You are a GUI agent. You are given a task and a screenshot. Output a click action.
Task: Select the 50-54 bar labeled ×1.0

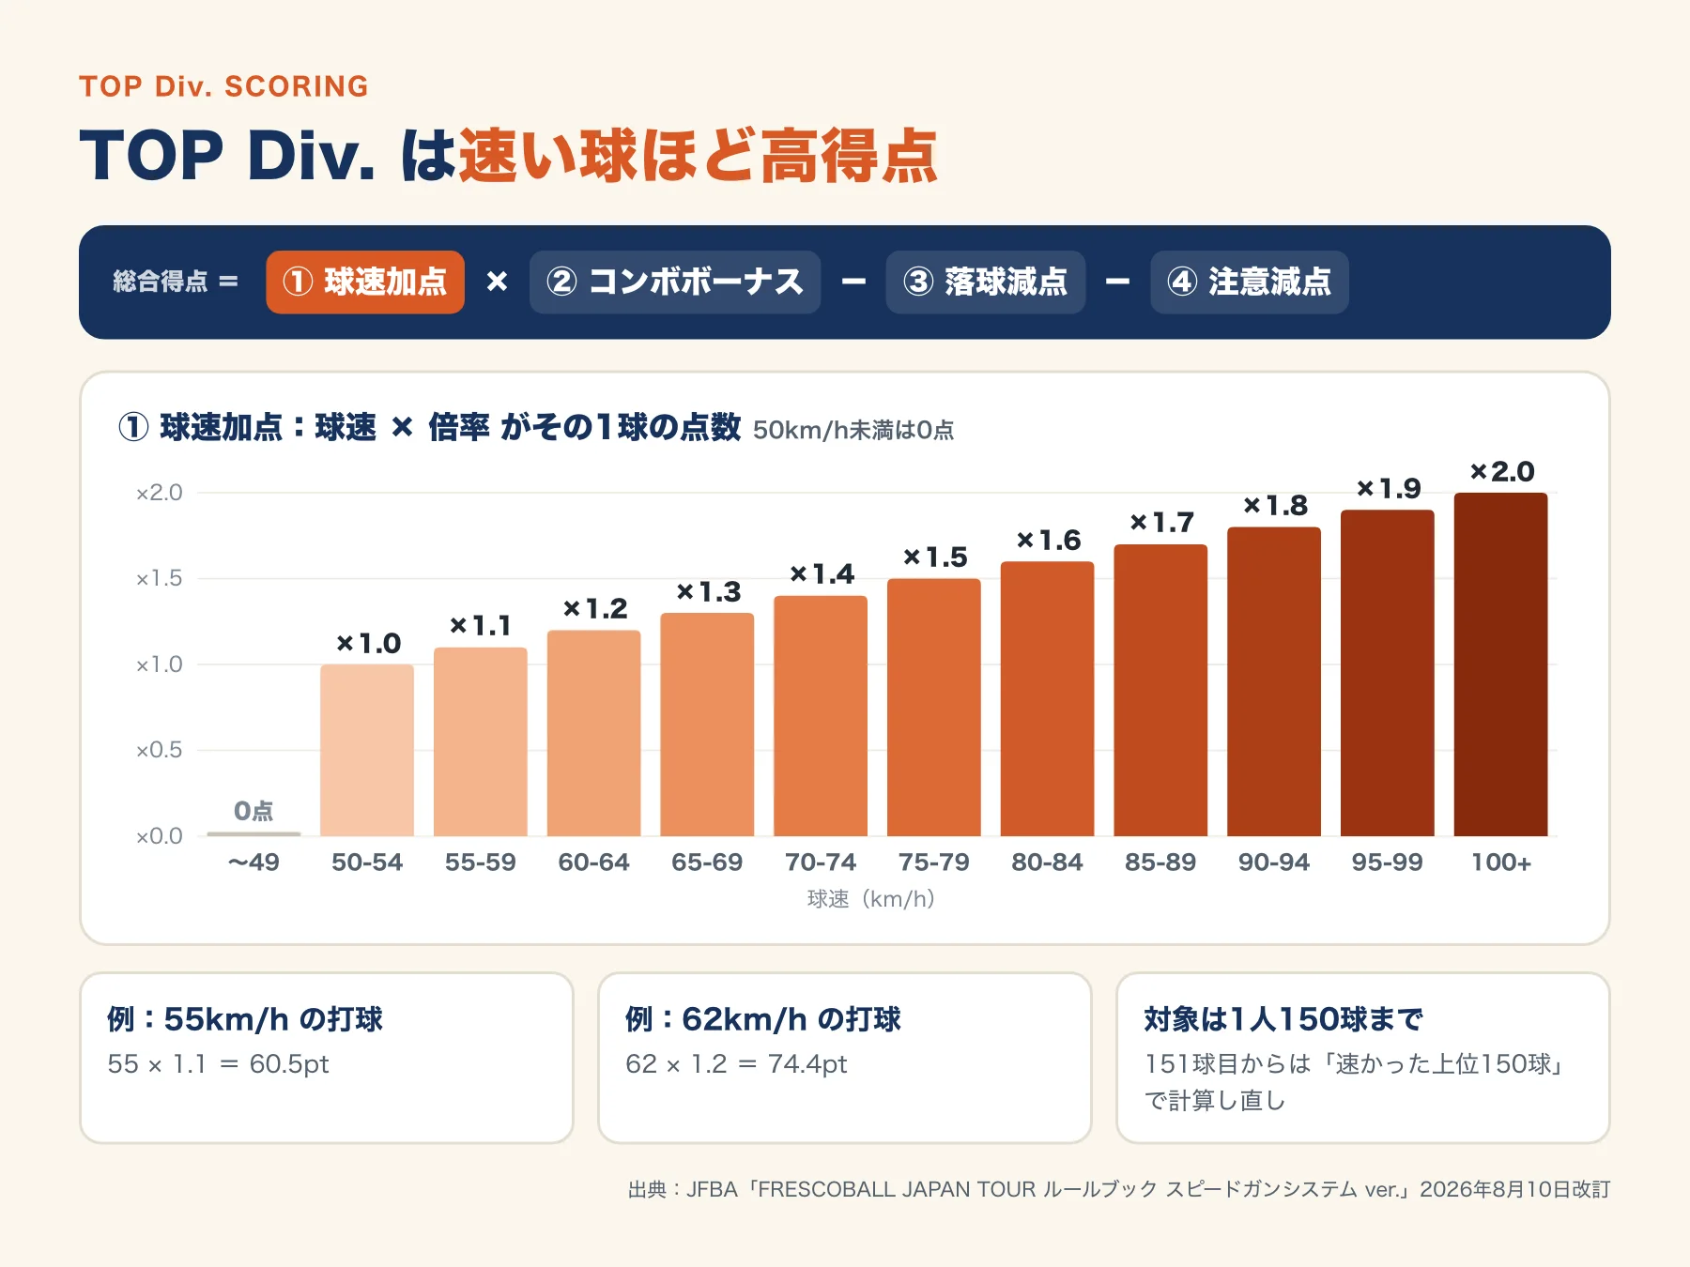tap(367, 750)
